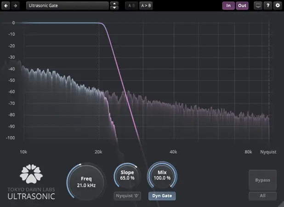The height and width of the screenshot is (207, 284).
Task: Click the 20k frequency axis label
Action: pos(98,152)
